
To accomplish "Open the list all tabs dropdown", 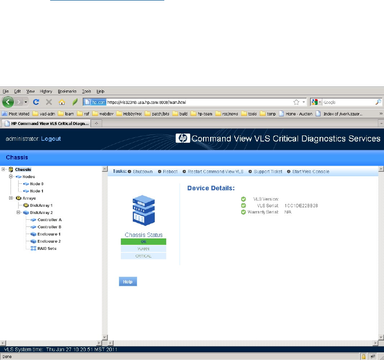I will (381, 124).
